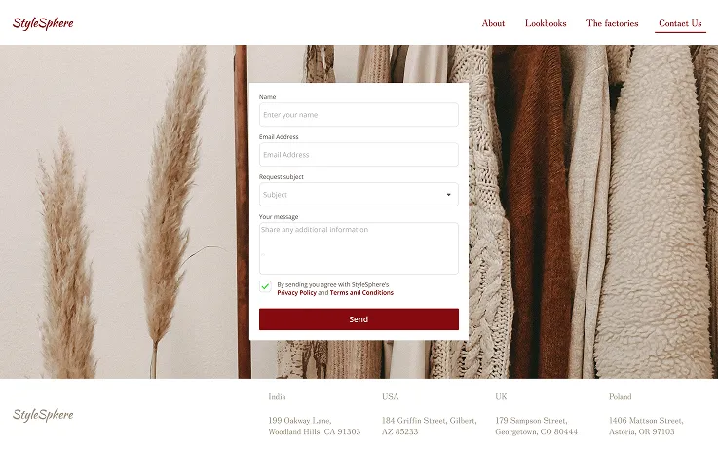Focus the Enter your name field

click(x=359, y=114)
